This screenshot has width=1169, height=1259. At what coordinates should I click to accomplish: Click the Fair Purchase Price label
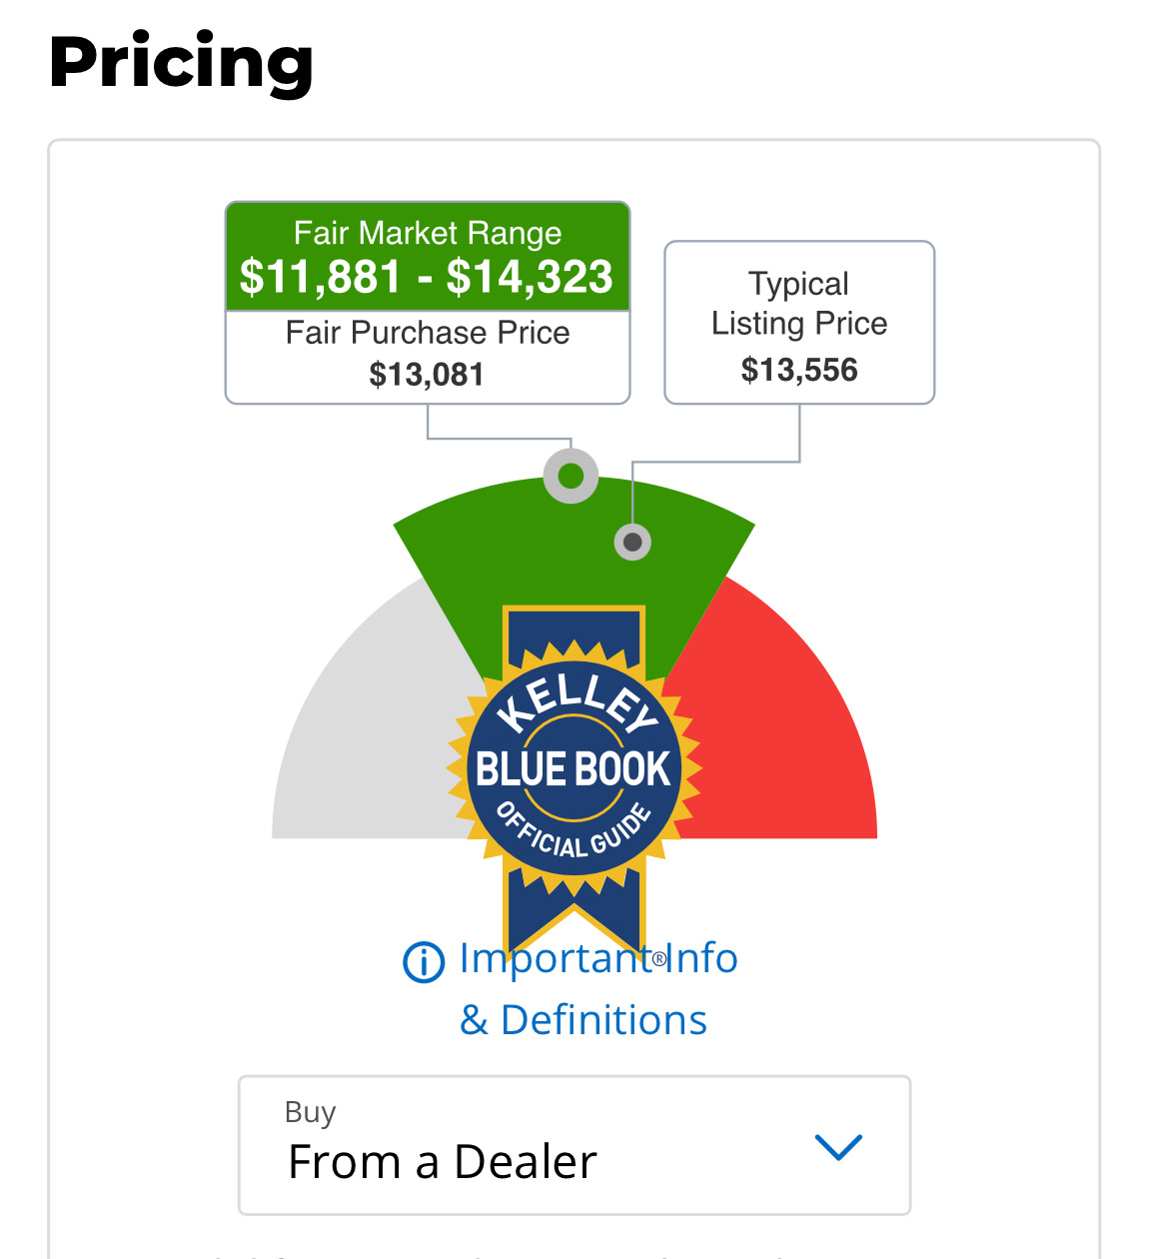tap(428, 333)
